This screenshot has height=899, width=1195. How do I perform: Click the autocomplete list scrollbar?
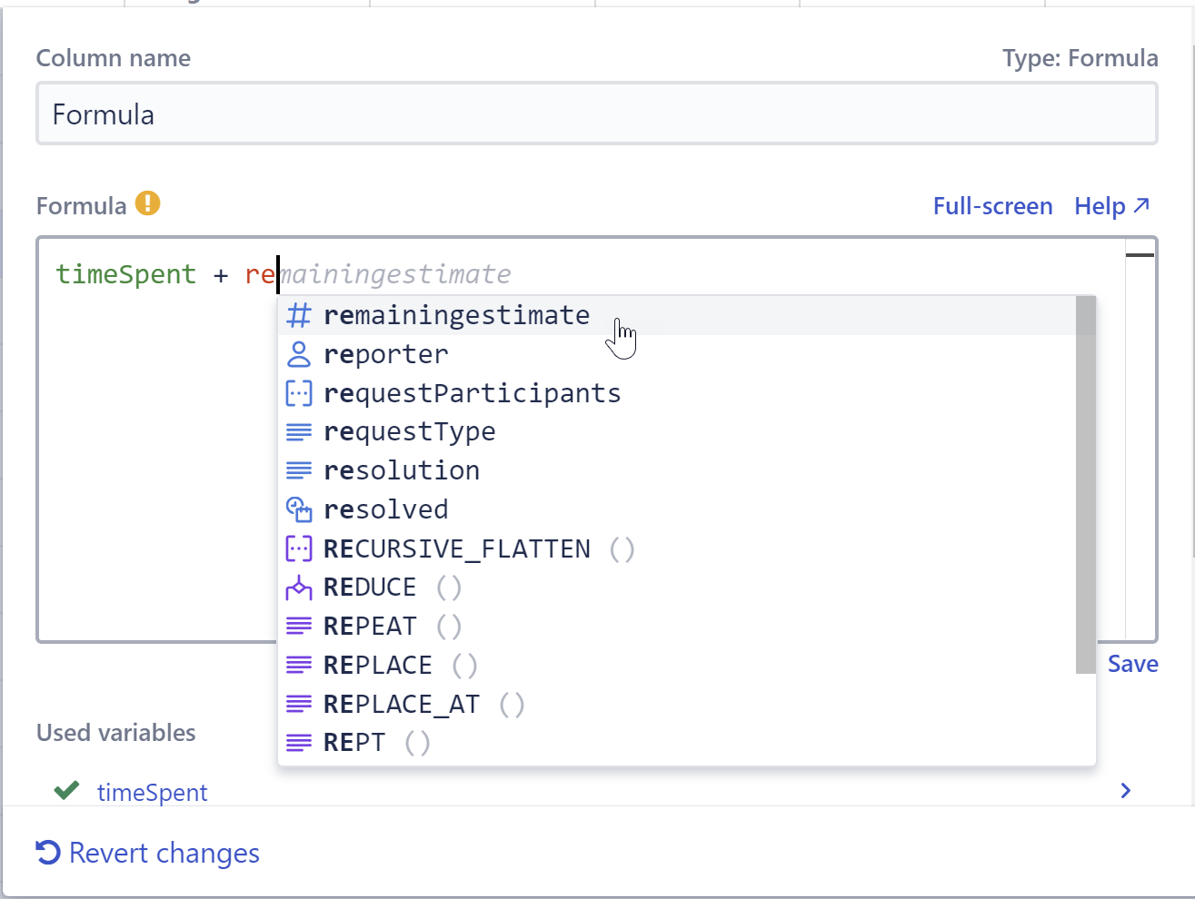point(1085,485)
